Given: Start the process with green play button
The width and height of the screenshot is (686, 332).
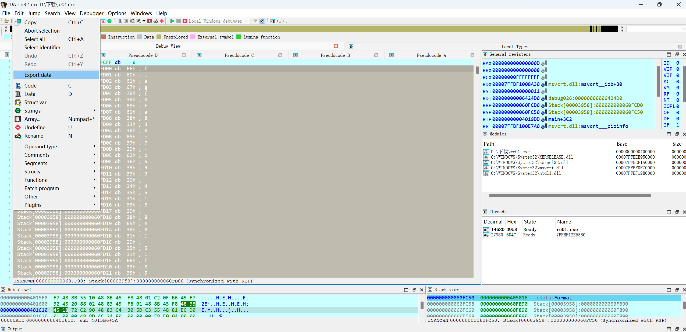Looking at the screenshot, I should point(172,21).
